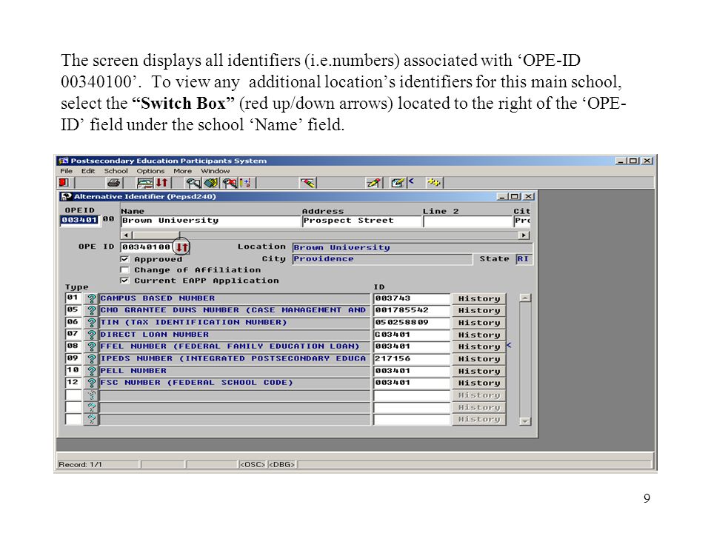Click help icon for Pell Number row
The image size is (711, 533).
tap(92, 371)
